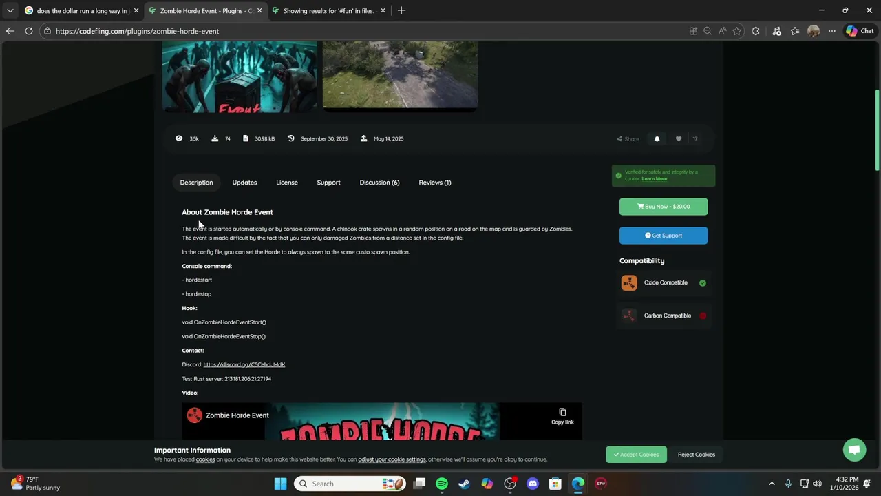Click the red Carbon compatibility indicator
This screenshot has width=881, height=496.
click(703, 316)
